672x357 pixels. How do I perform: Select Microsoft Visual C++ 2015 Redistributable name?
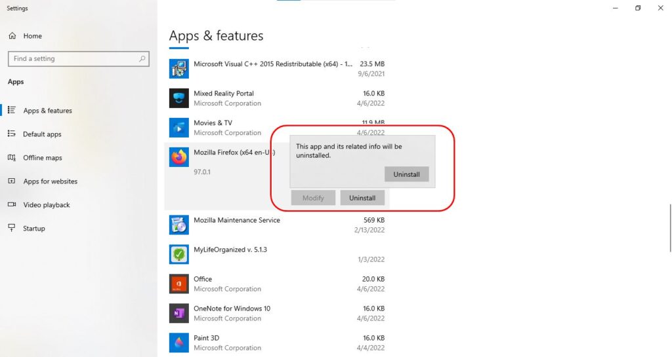[273, 64]
